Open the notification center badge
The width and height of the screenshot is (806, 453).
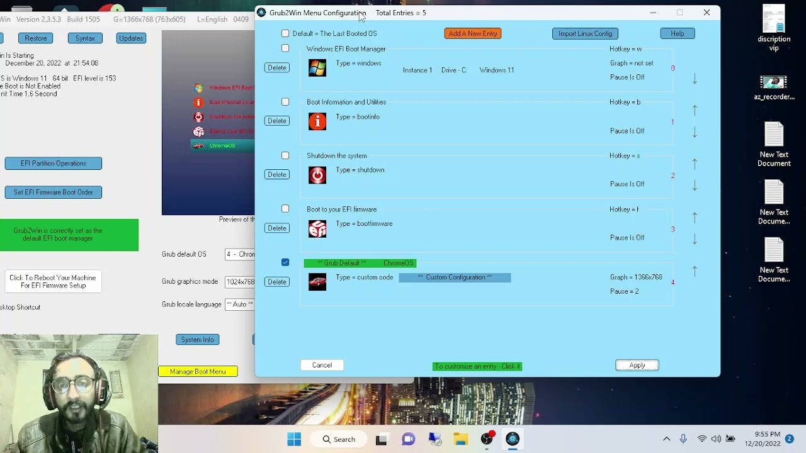tap(789, 439)
